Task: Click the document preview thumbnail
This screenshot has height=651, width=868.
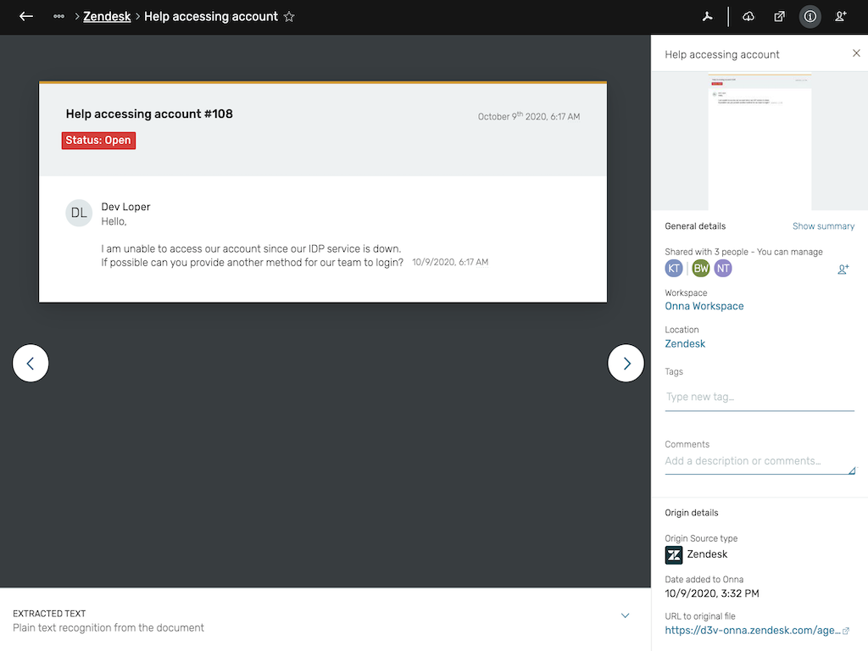Action: pos(759,141)
